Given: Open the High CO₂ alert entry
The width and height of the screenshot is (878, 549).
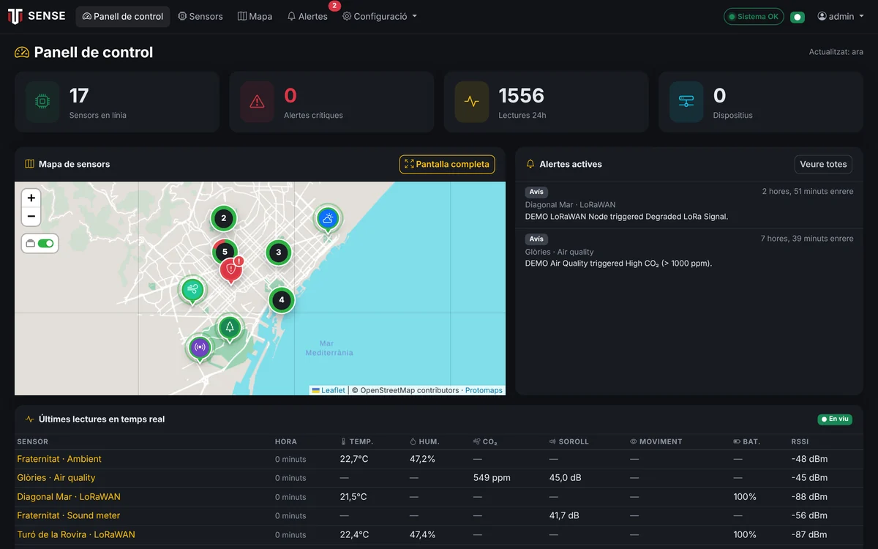Looking at the screenshot, I should [x=689, y=251].
